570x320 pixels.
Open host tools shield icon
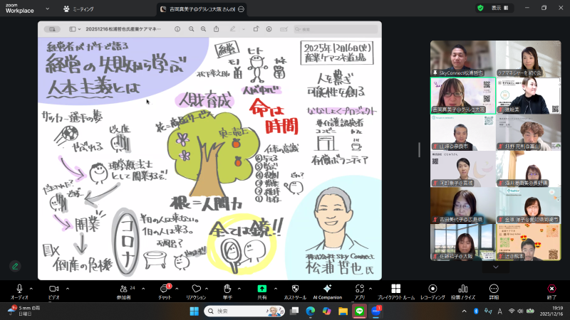click(294, 288)
